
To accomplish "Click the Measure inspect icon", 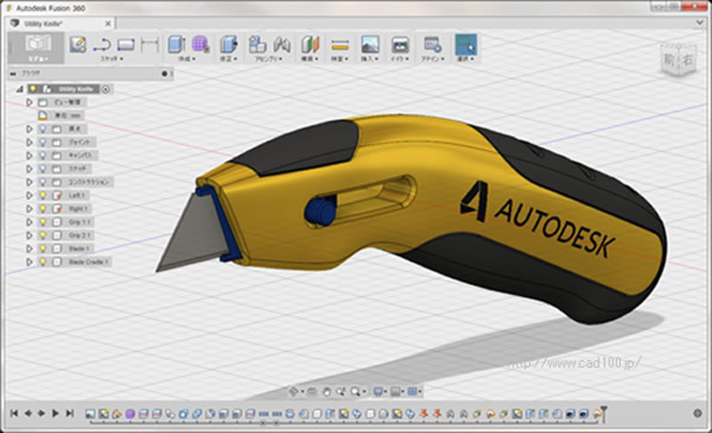I will pyautogui.click(x=339, y=45).
